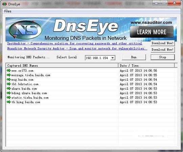Click the LEARN MORE banner button

(x=152, y=32)
